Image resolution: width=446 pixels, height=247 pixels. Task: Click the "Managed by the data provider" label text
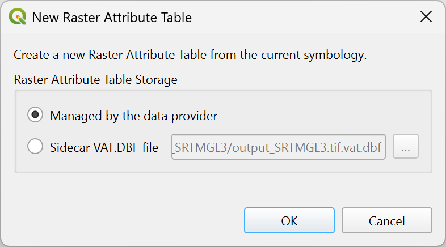133,116
